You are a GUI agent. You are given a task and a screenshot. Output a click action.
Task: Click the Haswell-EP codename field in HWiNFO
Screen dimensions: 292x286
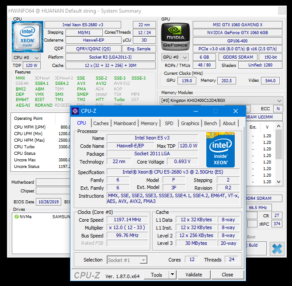coord(94,40)
